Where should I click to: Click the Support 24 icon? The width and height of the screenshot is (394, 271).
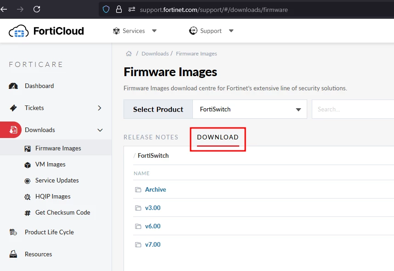193,31
